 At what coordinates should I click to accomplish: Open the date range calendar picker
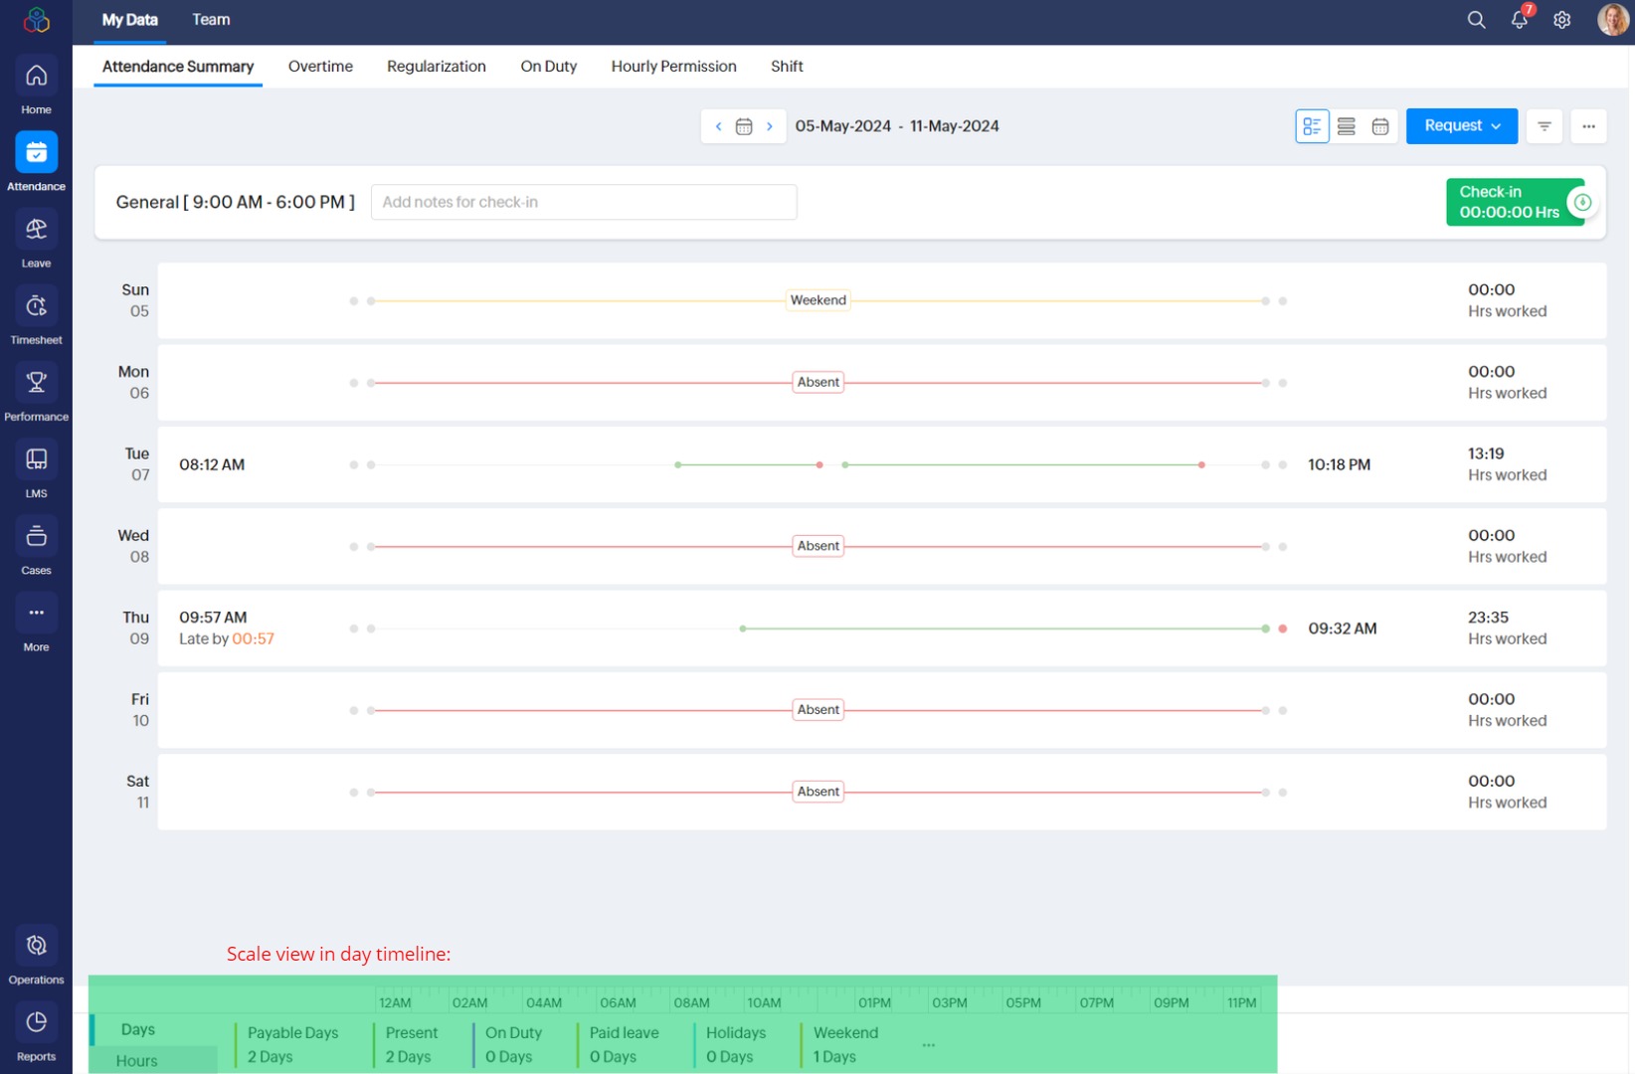743,126
